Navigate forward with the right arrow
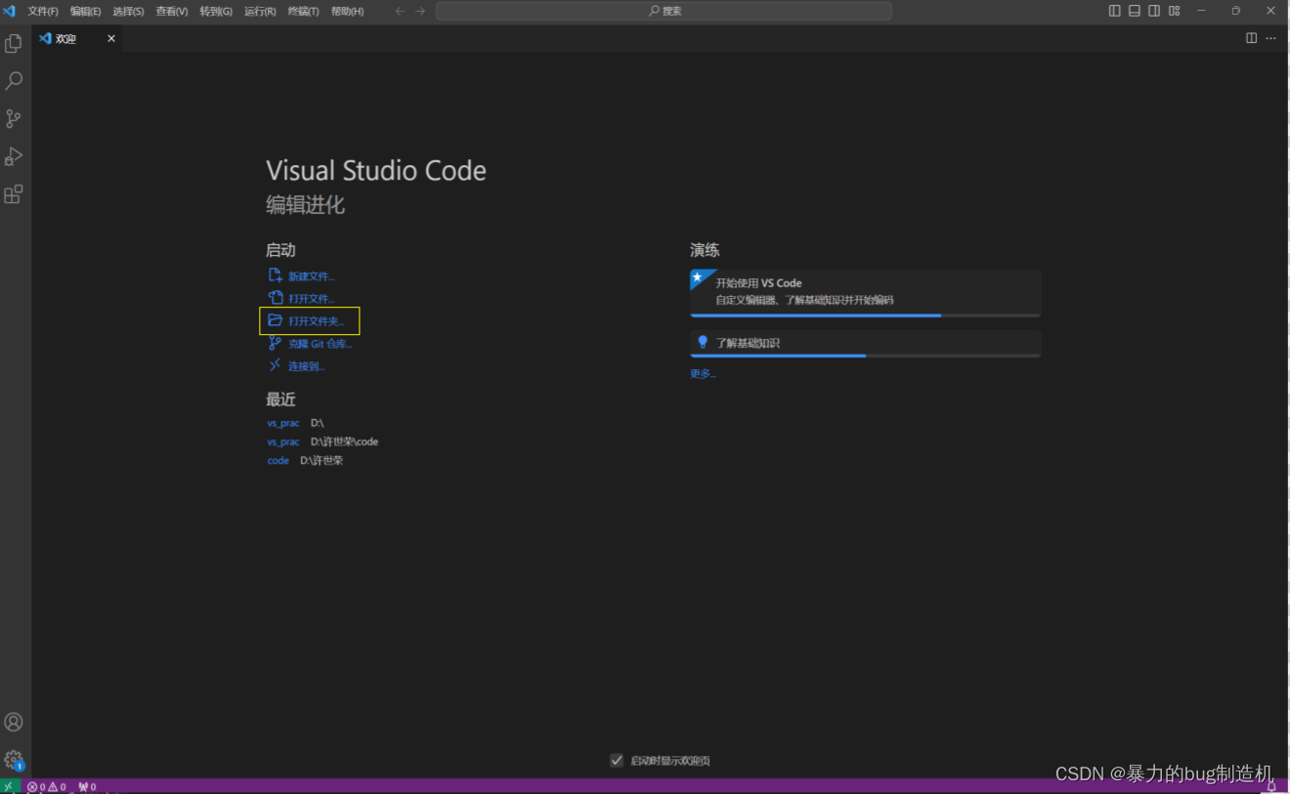The image size is (1290, 794). pyautogui.click(x=420, y=11)
